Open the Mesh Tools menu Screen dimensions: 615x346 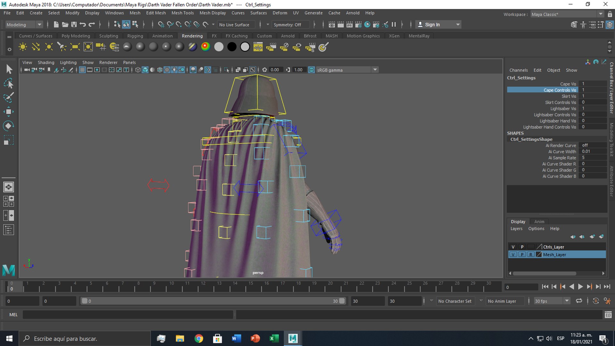[183, 13]
